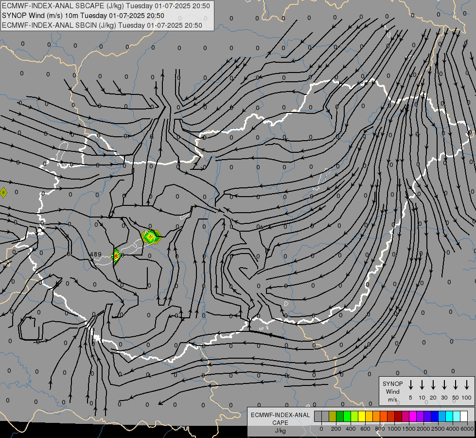Select the indigo swatch after 2000 tick

pos(427,417)
